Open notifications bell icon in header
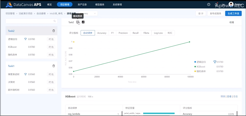Image resolution: width=246 pixels, height=116 pixels. click(x=216, y=5)
